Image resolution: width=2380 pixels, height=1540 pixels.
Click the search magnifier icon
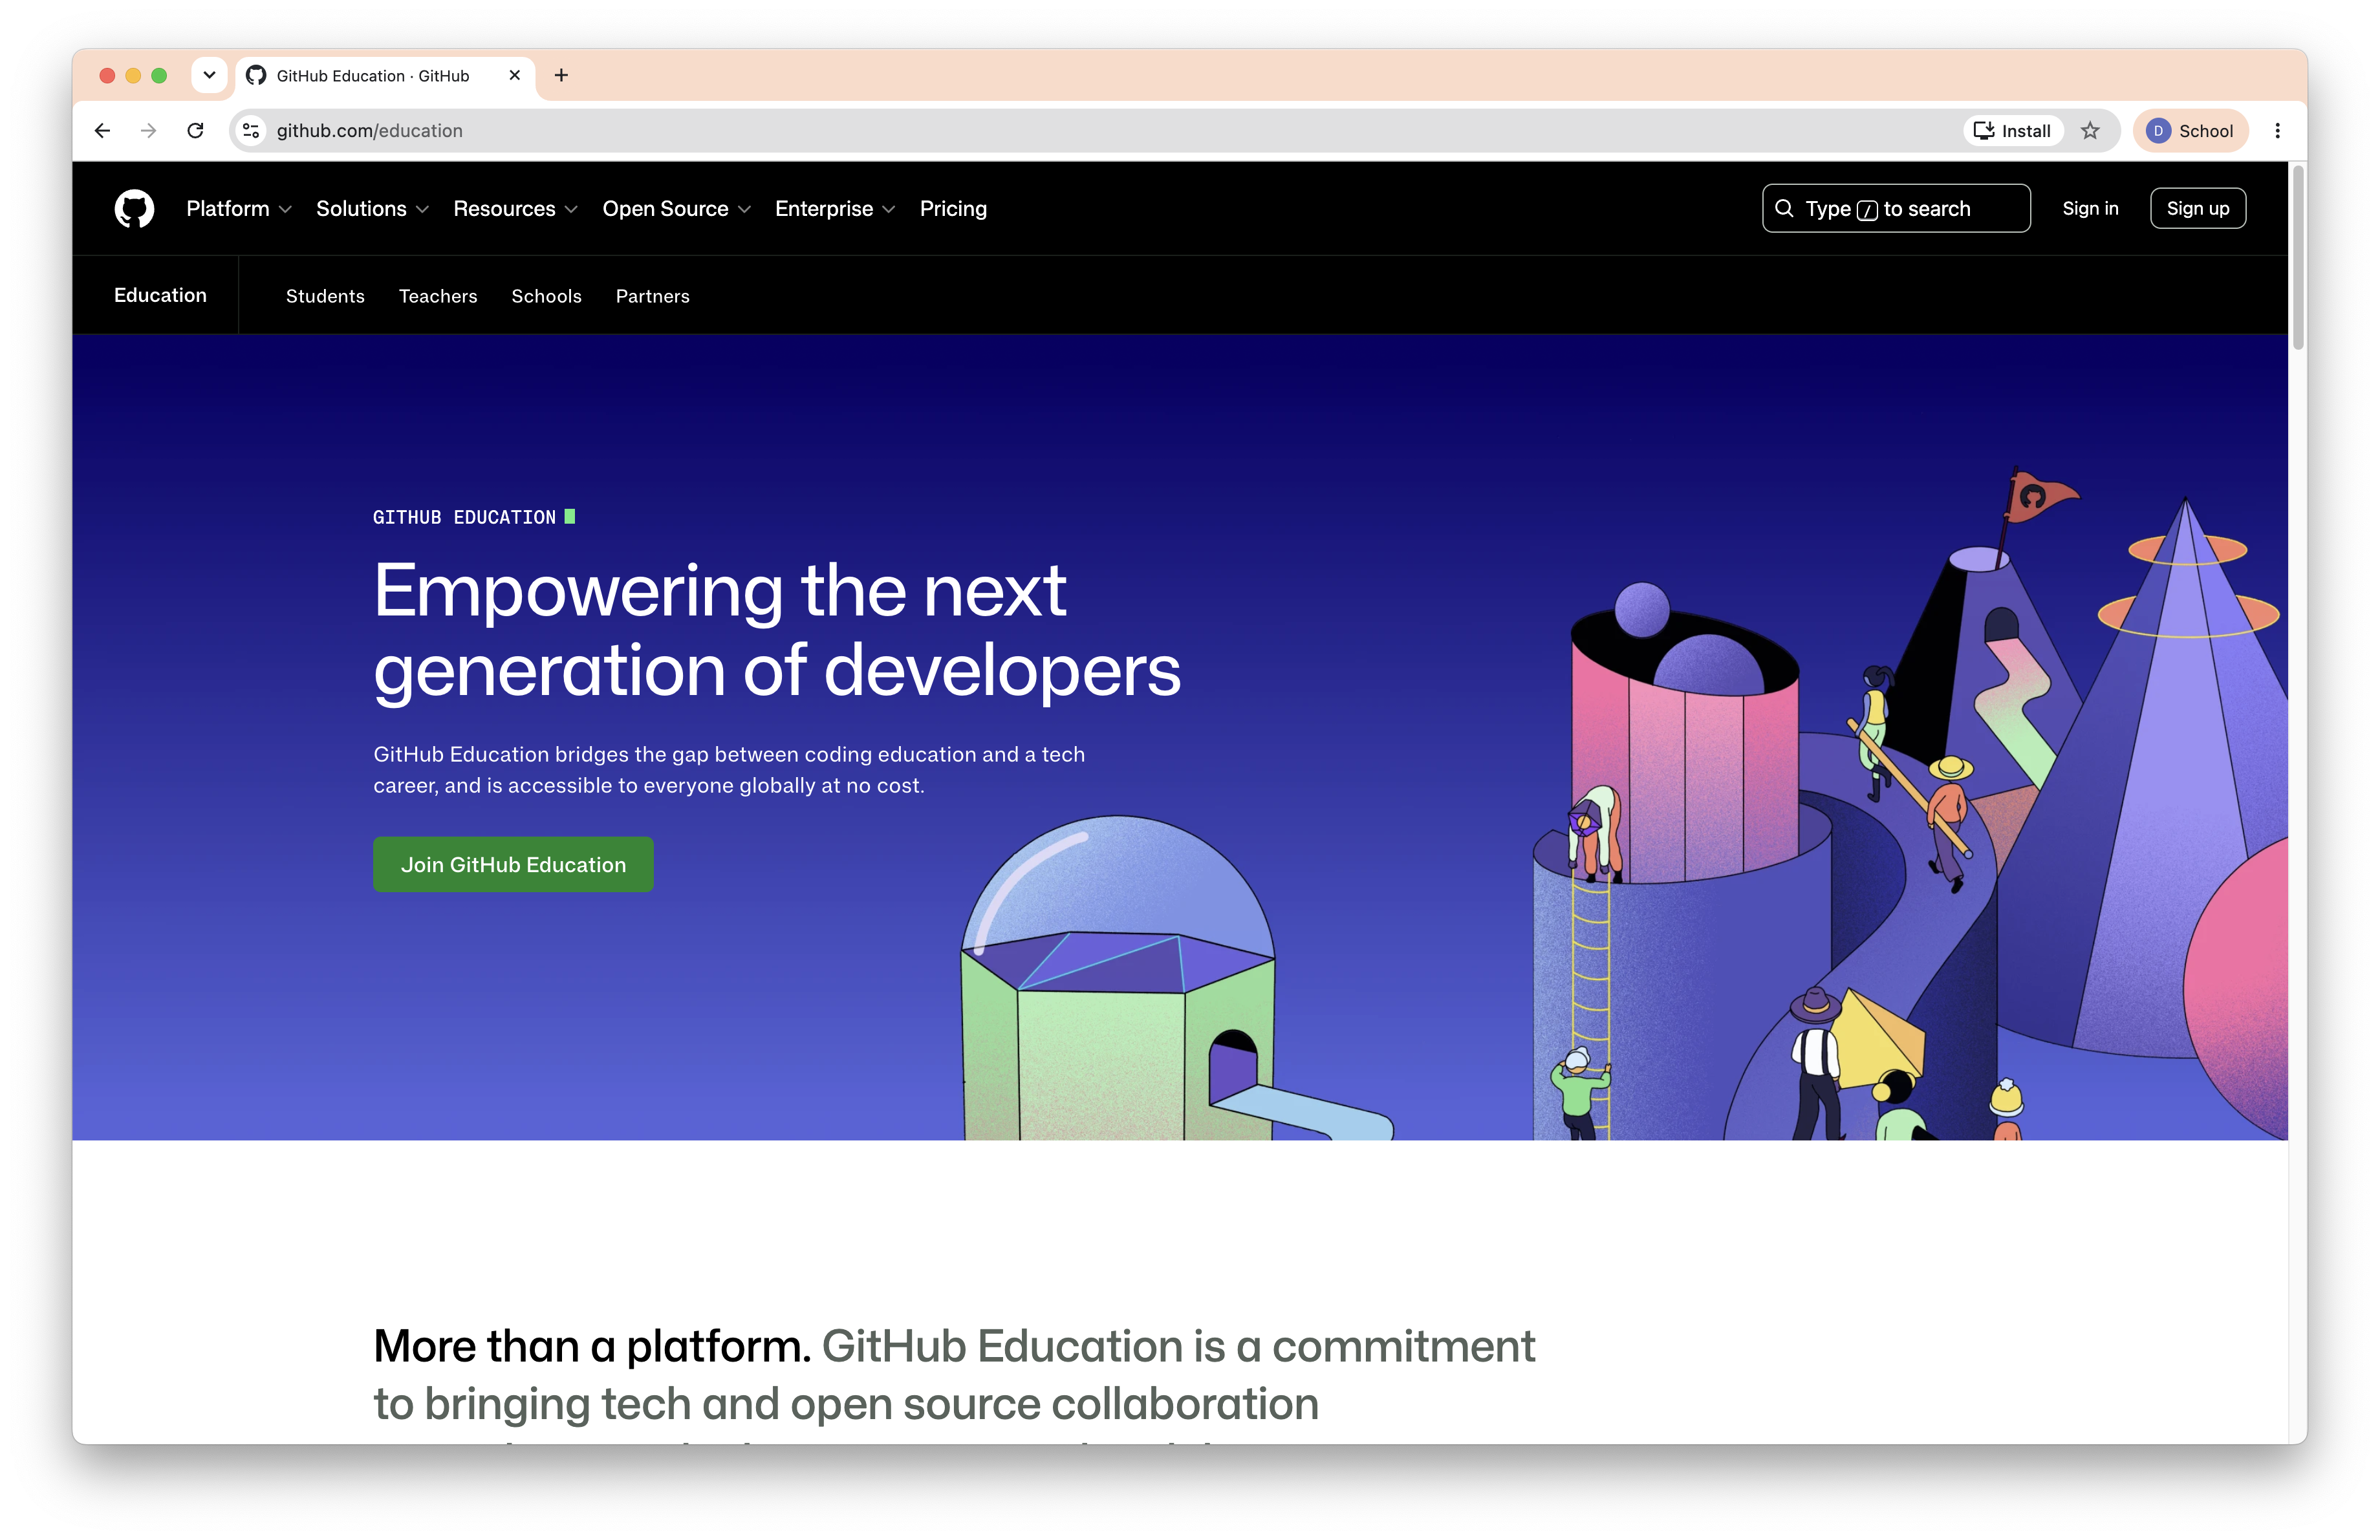point(1784,209)
